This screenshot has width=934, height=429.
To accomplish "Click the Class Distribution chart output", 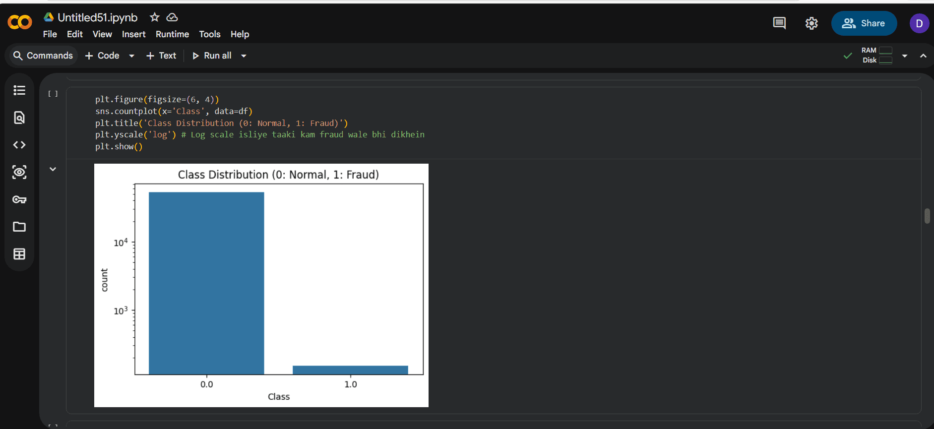I will [x=261, y=285].
